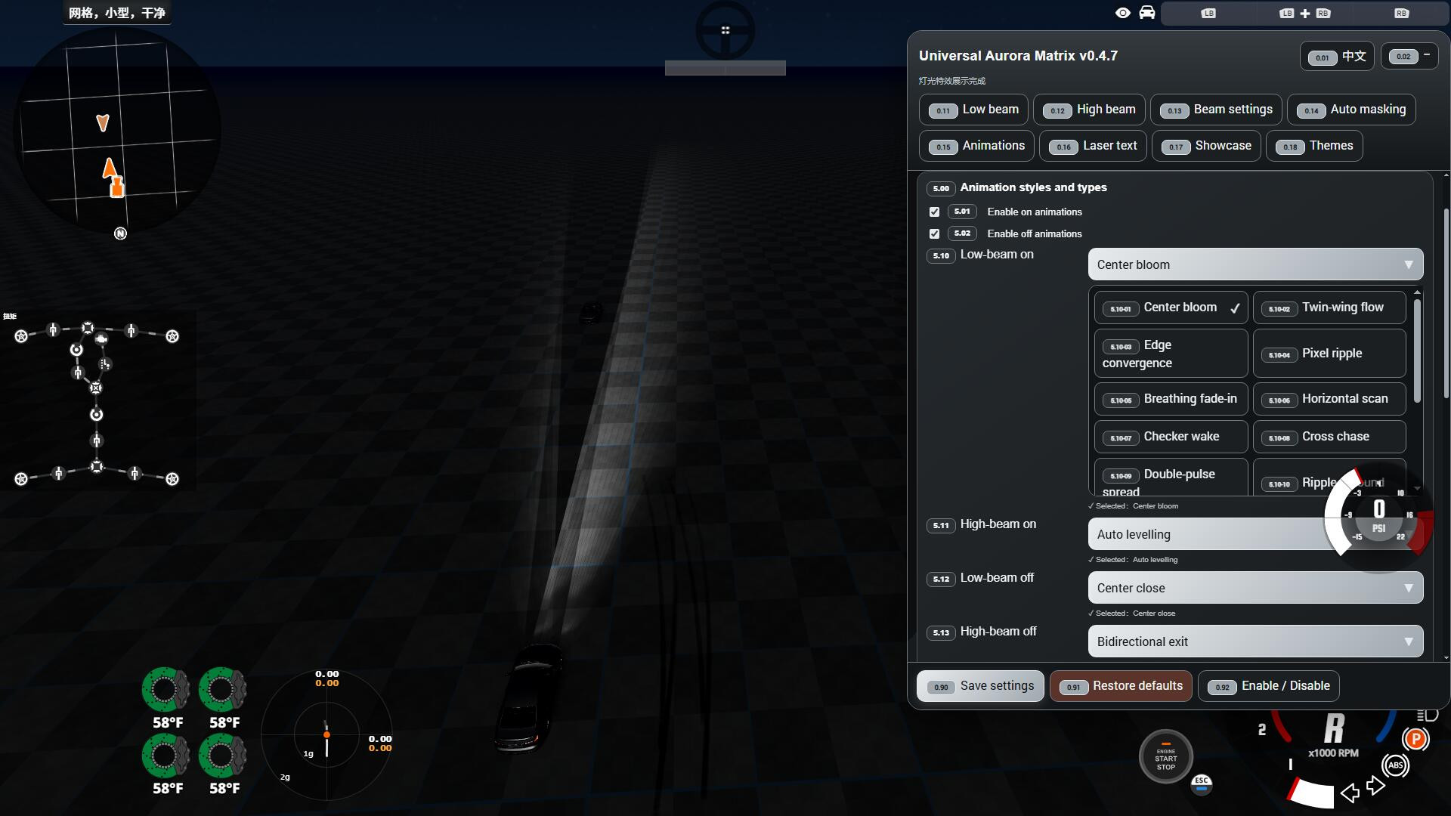Select the single RB controller segment

(x=1401, y=13)
